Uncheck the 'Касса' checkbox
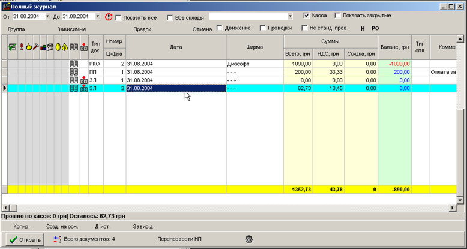The image size is (467, 249). pos(307,16)
